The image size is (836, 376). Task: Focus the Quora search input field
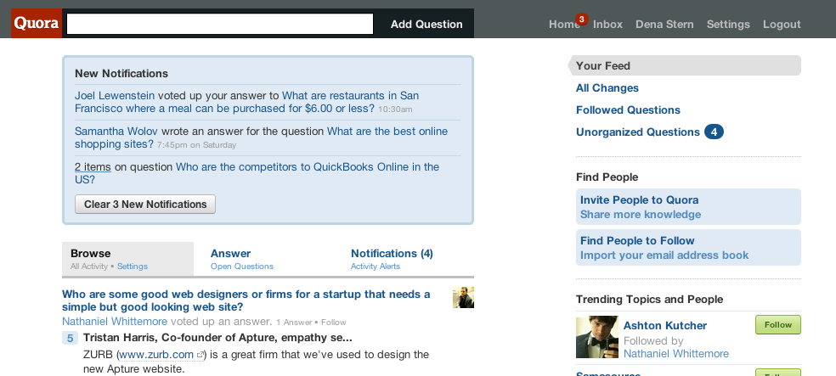tap(220, 24)
